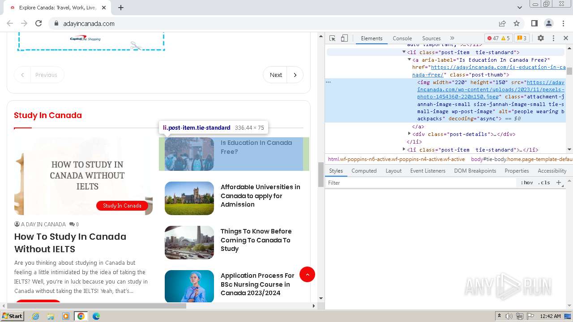Click the red Study In Canada category badge
This screenshot has height=322, width=573.
[x=122, y=206]
